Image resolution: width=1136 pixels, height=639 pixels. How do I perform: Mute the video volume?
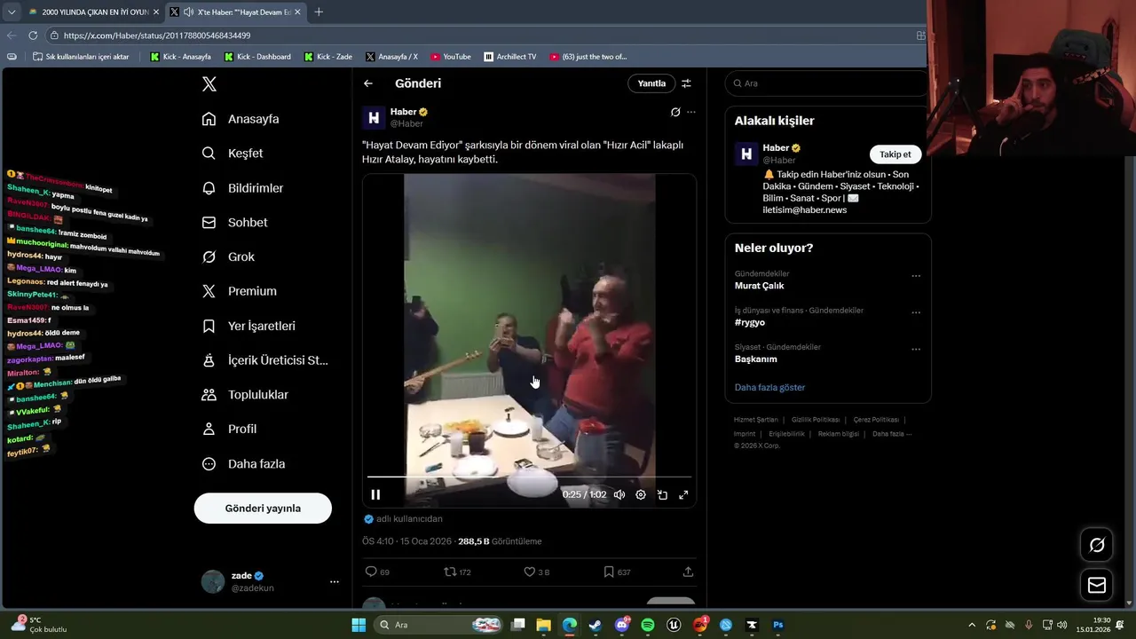619,495
